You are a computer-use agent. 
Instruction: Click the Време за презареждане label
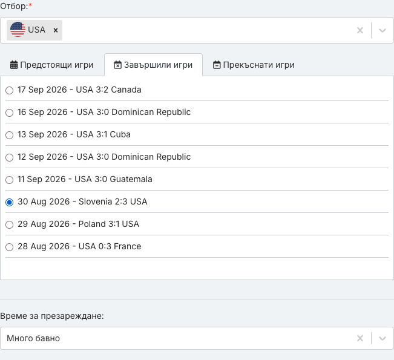coord(52,316)
